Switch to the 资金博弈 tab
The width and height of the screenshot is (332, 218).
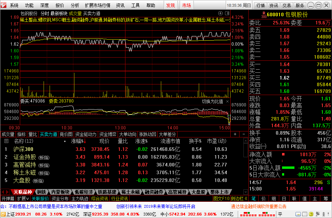click(x=108, y=134)
